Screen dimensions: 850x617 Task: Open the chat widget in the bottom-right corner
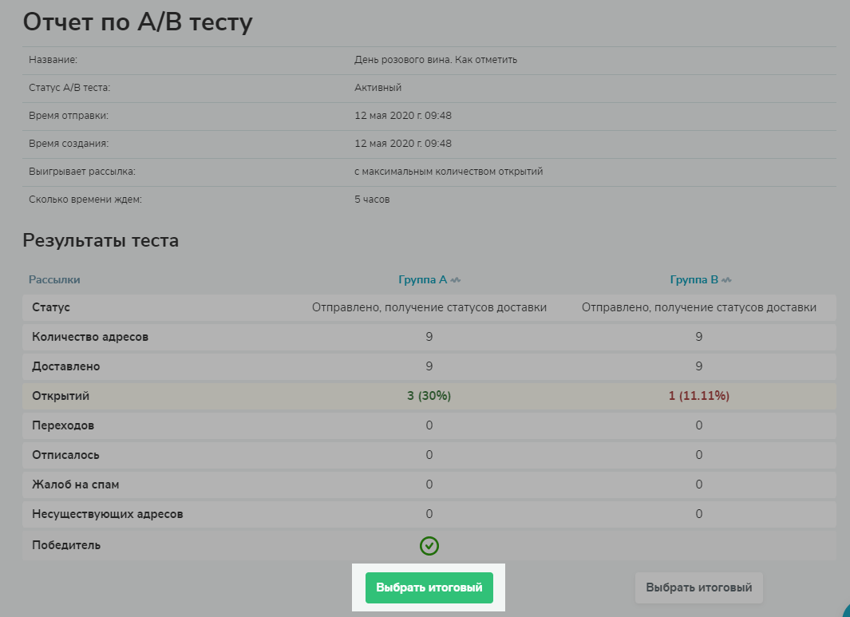click(x=846, y=612)
